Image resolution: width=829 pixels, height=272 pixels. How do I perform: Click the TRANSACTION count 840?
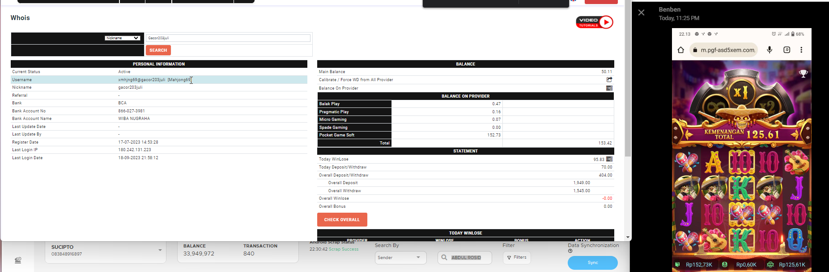(x=249, y=253)
